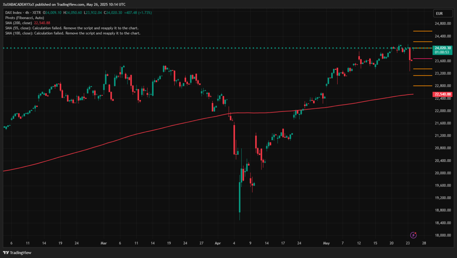Click the 28 date label on time axis
Viewport: 457px width, 258px height.
coord(424,243)
